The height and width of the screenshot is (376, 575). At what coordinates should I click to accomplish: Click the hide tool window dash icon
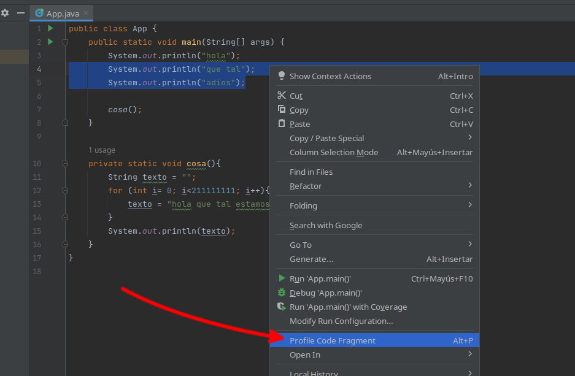click(x=21, y=13)
